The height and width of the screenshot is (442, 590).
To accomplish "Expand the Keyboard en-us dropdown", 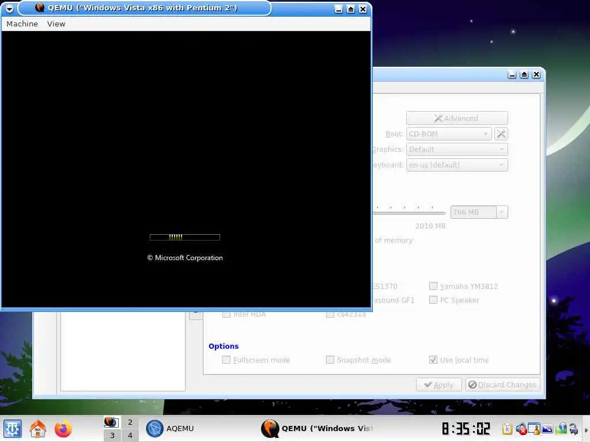I will [457, 165].
